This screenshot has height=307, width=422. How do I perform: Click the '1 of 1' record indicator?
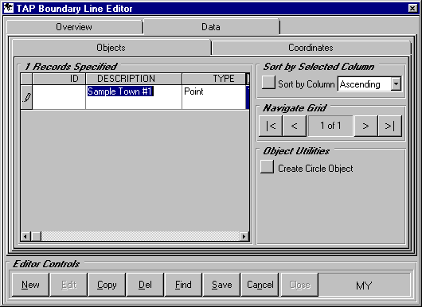(330, 126)
